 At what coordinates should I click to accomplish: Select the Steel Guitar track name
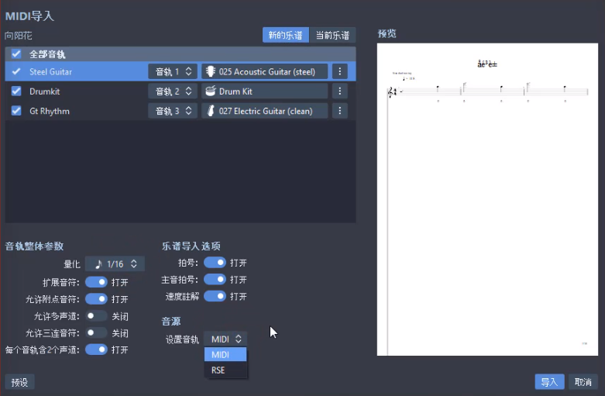click(50, 72)
